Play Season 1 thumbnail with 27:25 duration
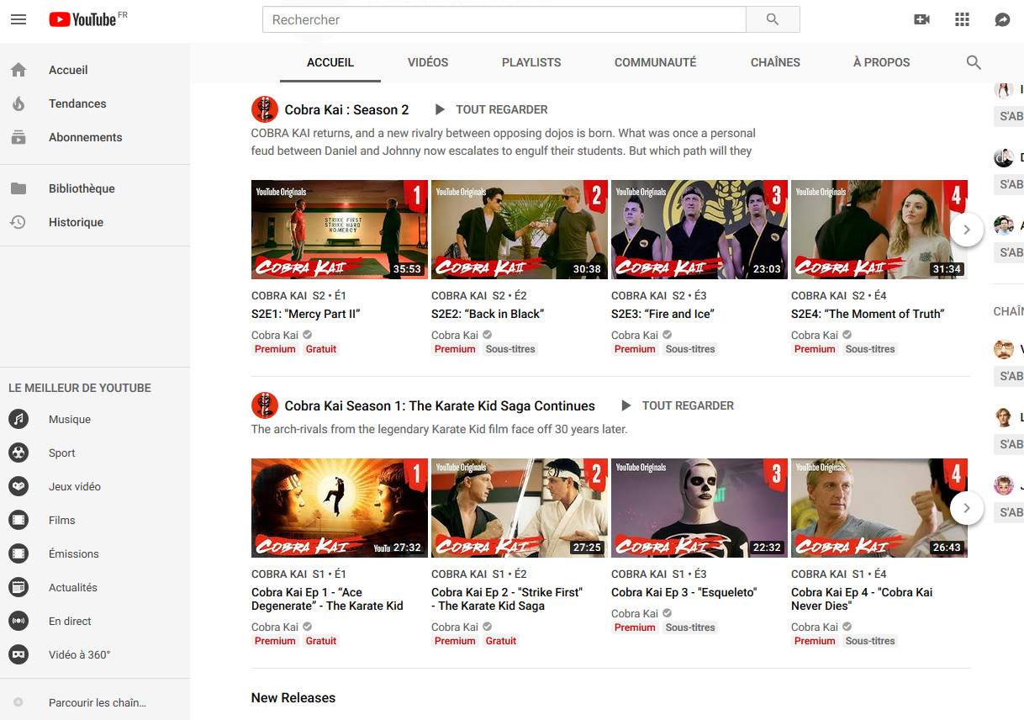This screenshot has width=1024, height=720. 520,508
